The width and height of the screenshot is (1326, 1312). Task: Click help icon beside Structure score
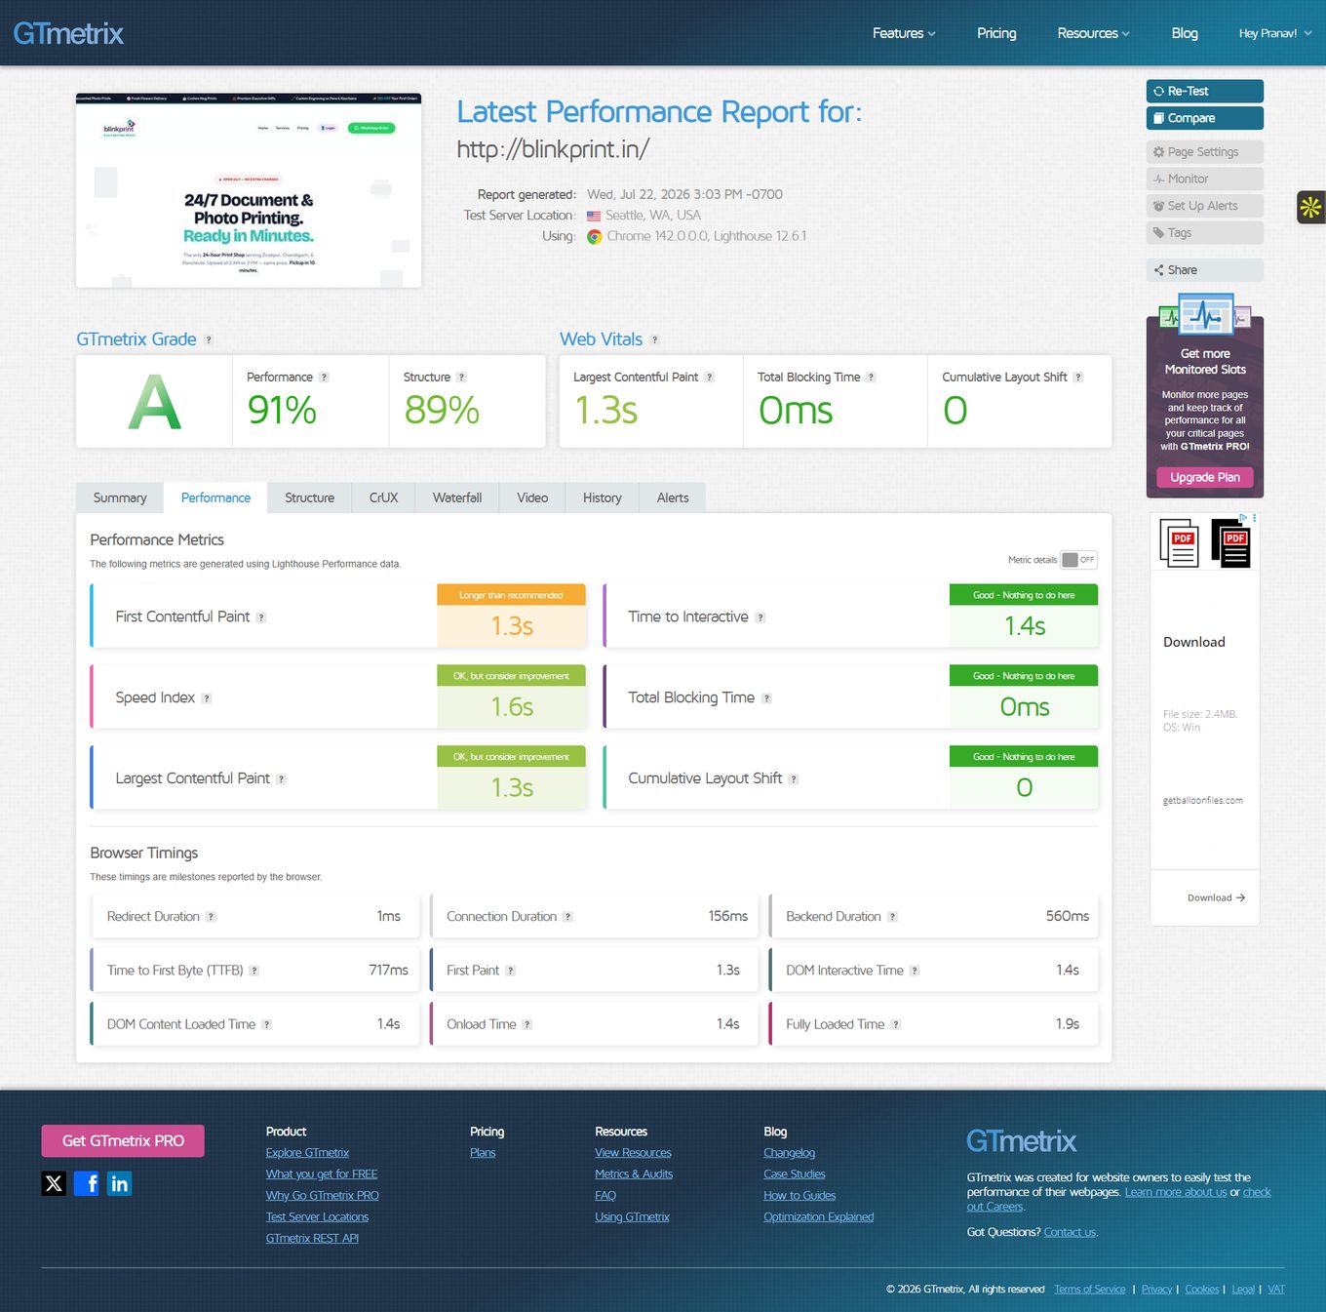tap(462, 378)
